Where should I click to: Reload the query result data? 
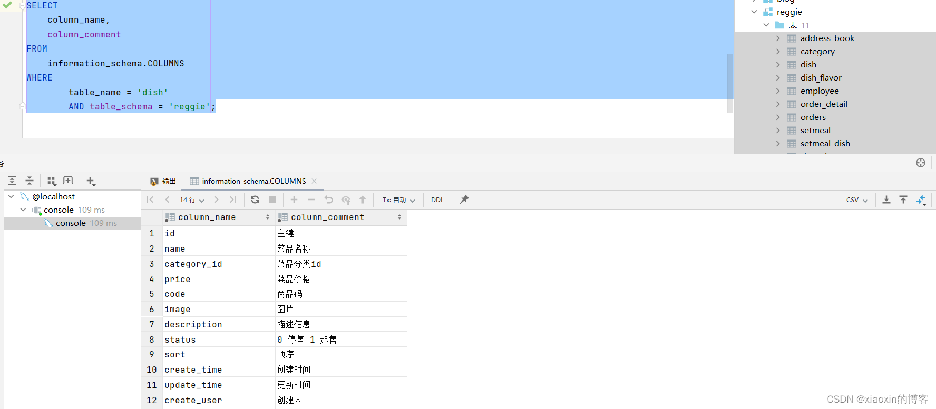click(255, 199)
